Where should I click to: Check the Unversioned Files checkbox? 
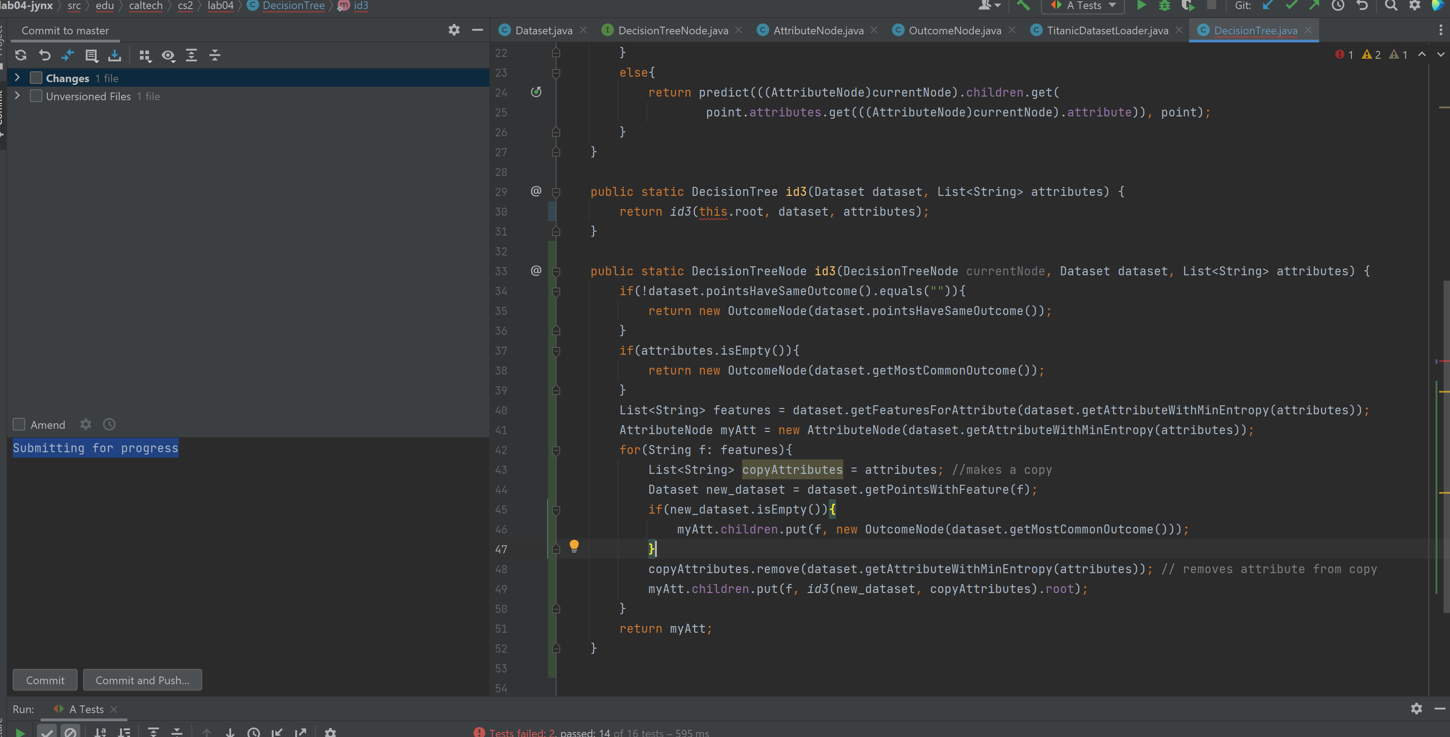click(x=36, y=96)
